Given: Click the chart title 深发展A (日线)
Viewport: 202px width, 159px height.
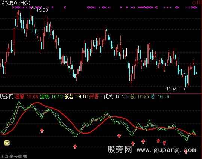Looking at the screenshot, I should click(x=15, y=3).
